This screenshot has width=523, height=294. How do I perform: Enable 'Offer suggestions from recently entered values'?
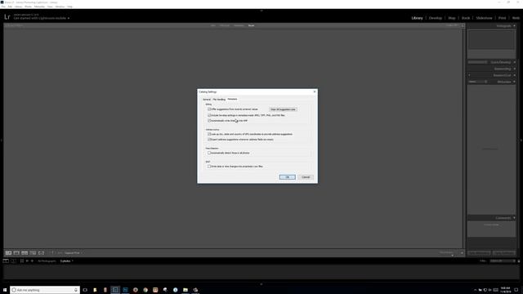[209, 109]
